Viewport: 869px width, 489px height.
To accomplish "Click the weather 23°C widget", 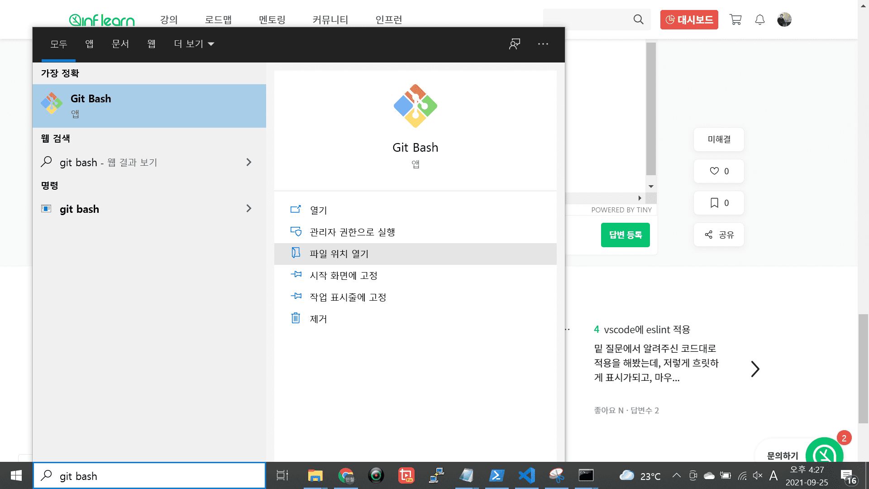I will point(640,476).
